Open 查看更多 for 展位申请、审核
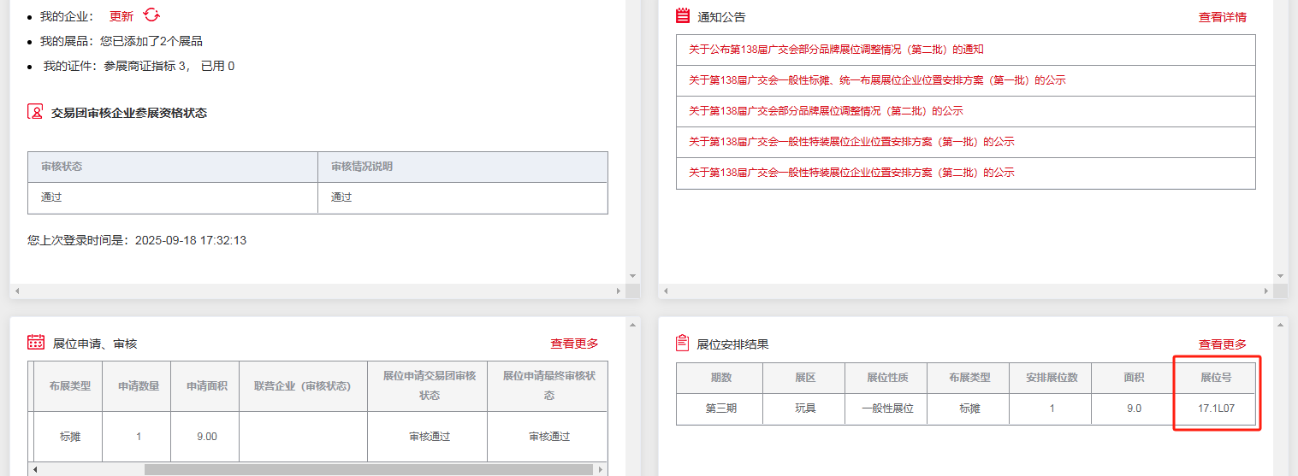The width and height of the screenshot is (1298, 476). [574, 344]
